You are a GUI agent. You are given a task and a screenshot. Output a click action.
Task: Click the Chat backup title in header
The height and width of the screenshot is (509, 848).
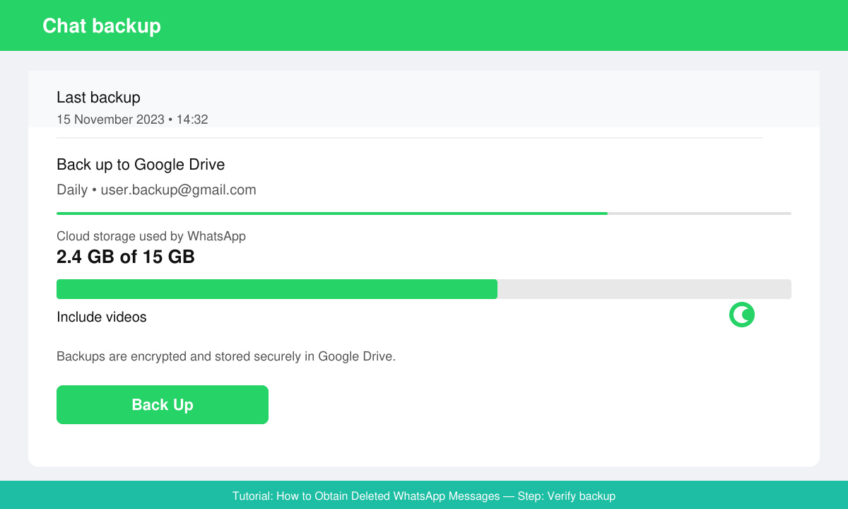(102, 25)
